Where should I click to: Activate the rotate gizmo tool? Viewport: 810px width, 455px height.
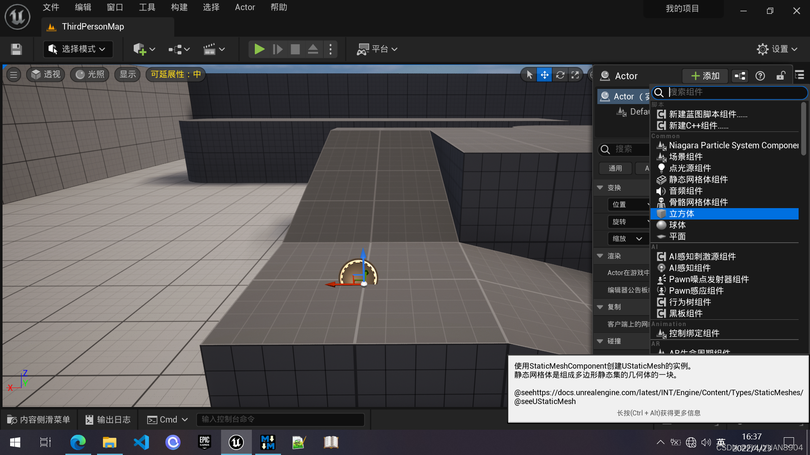point(560,75)
